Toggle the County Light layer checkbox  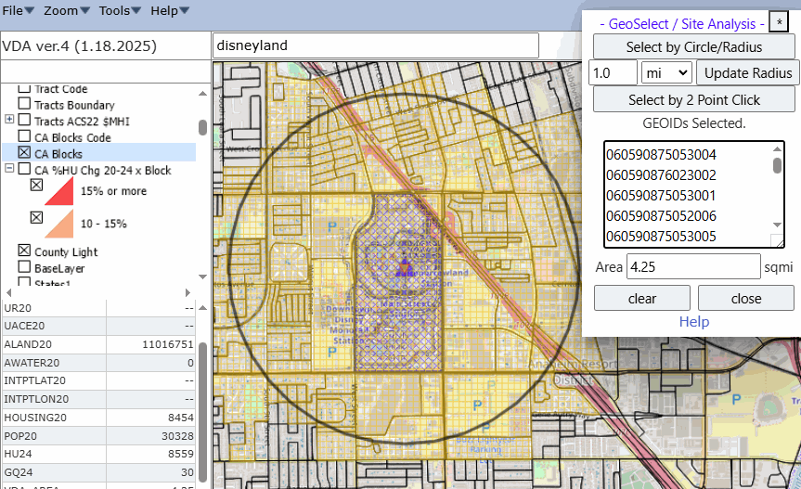click(25, 251)
